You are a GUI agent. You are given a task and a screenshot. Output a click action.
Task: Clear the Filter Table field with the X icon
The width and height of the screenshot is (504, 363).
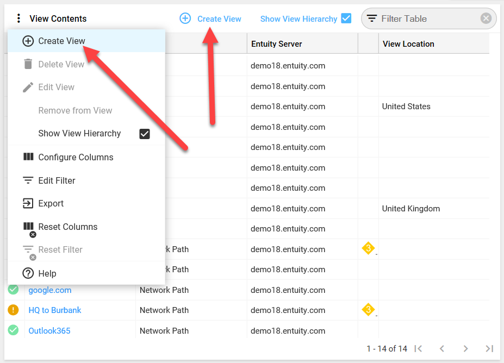click(486, 18)
